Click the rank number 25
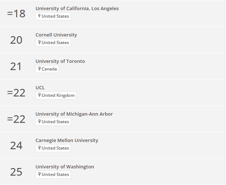Screen dimensions: 226x185 click(16, 172)
